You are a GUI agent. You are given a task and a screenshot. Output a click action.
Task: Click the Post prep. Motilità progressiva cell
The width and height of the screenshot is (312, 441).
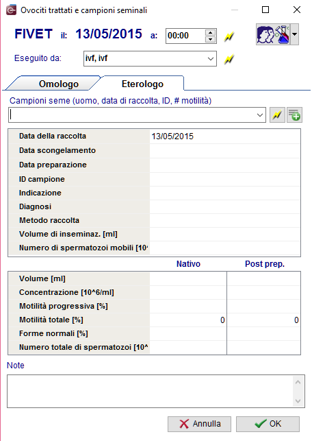pyautogui.click(x=263, y=307)
